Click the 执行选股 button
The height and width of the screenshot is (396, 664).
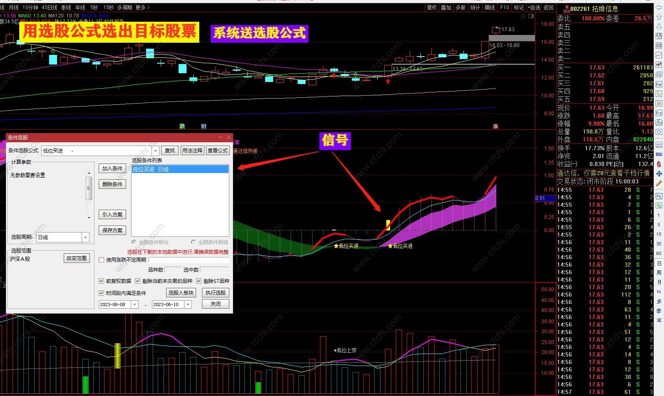[x=216, y=293]
